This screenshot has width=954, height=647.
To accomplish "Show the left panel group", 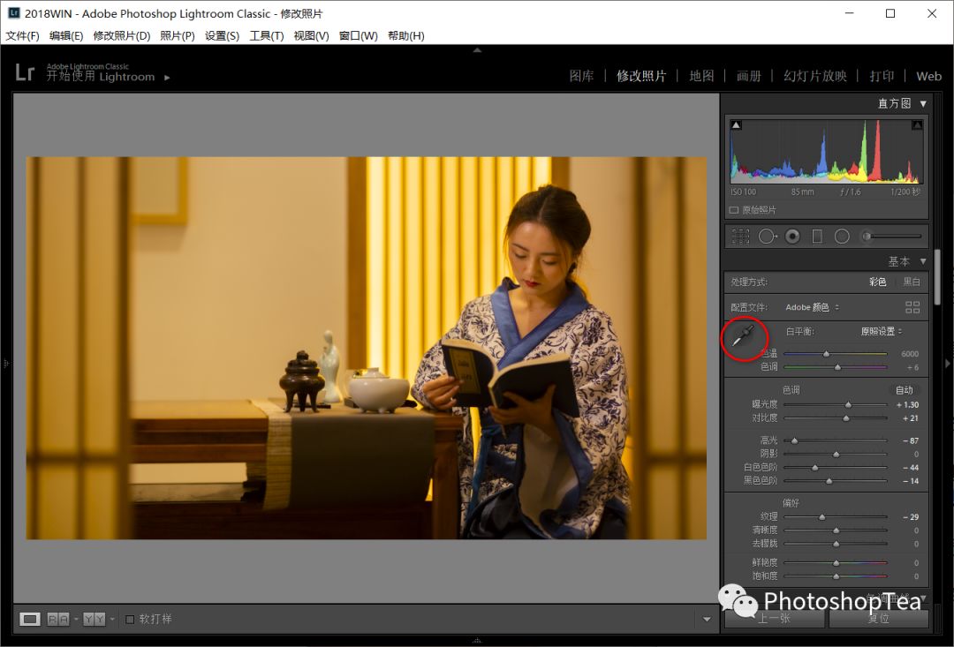I will [5, 364].
